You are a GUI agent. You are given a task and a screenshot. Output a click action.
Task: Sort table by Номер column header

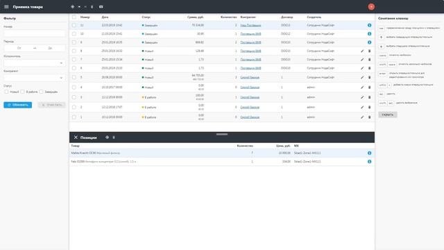pyautogui.click(x=85, y=17)
